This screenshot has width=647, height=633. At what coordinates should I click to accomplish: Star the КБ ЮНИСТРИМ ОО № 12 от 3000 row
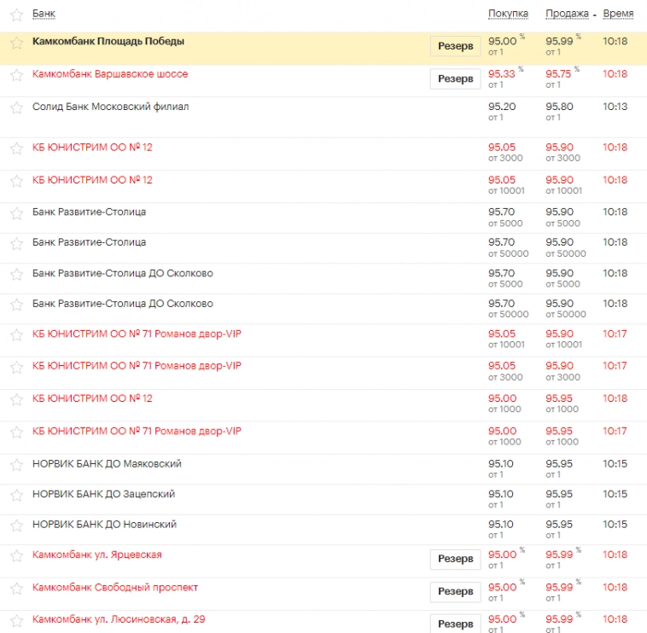[17, 149]
